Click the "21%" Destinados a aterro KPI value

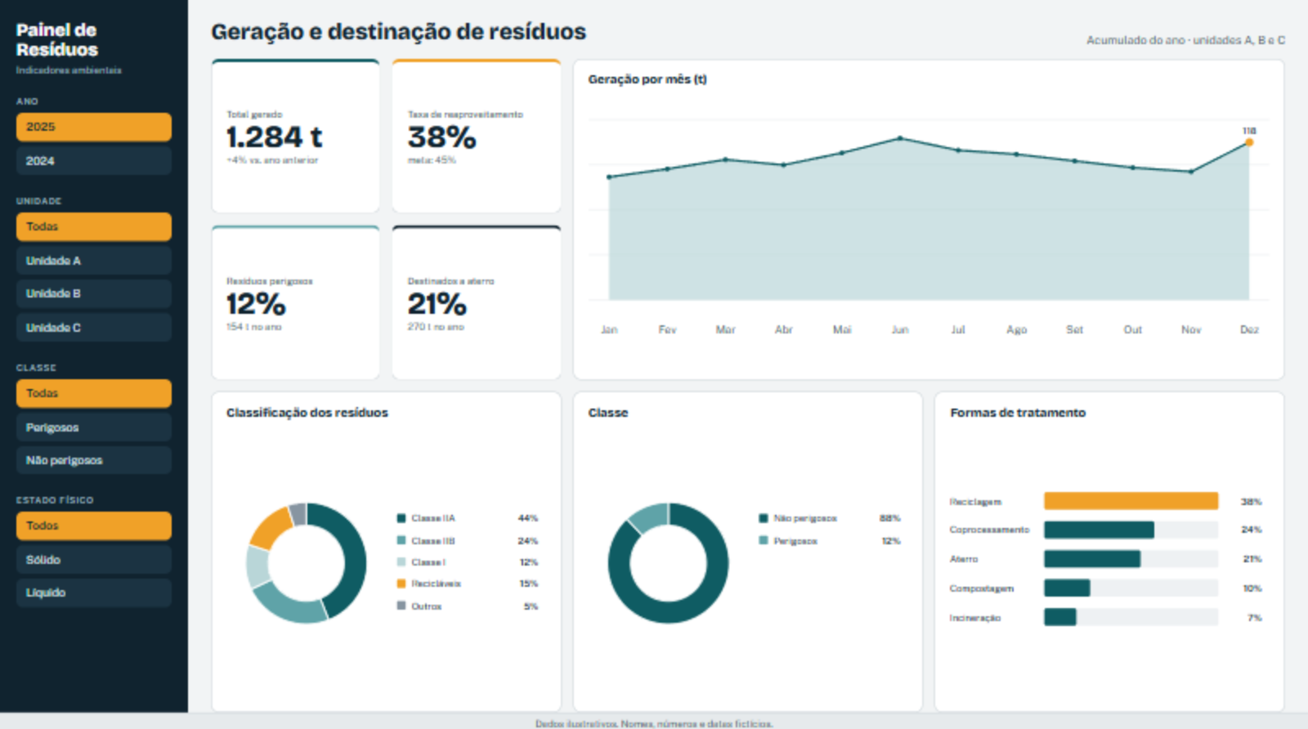point(437,304)
